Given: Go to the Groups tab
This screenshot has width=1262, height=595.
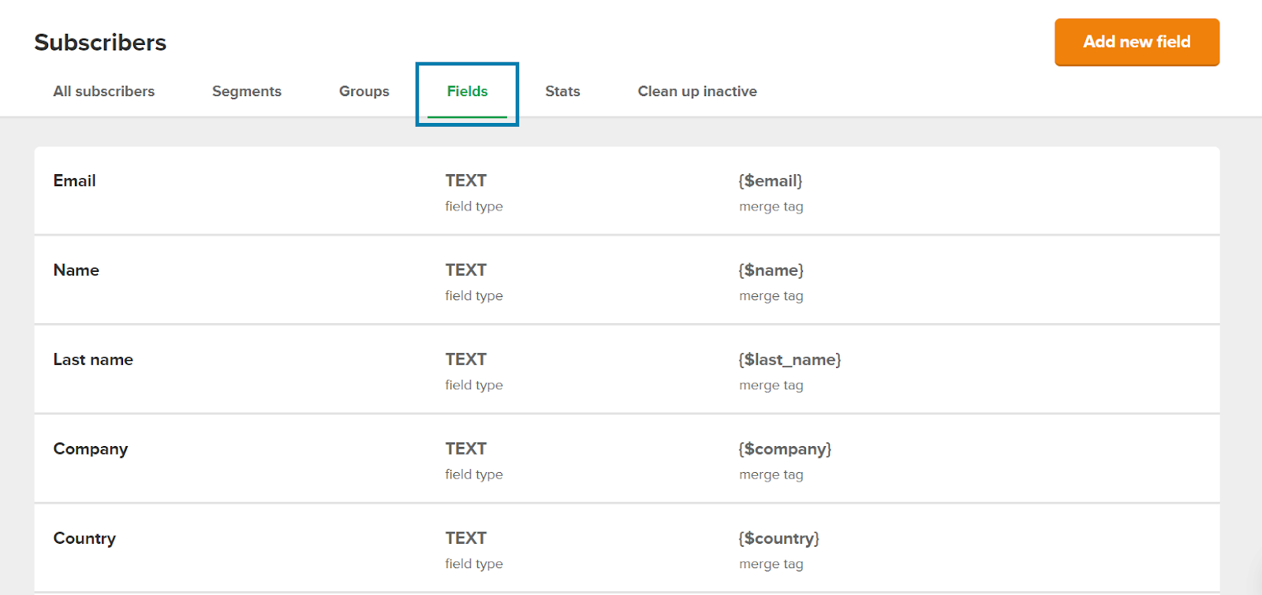Looking at the screenshot, I should [364, 91].
